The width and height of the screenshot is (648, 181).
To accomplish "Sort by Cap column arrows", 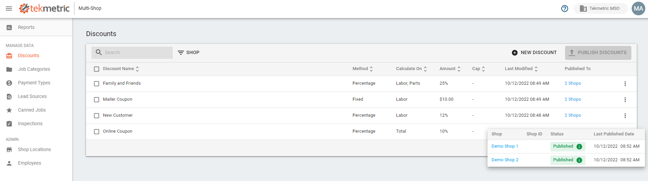I will 483,69.
